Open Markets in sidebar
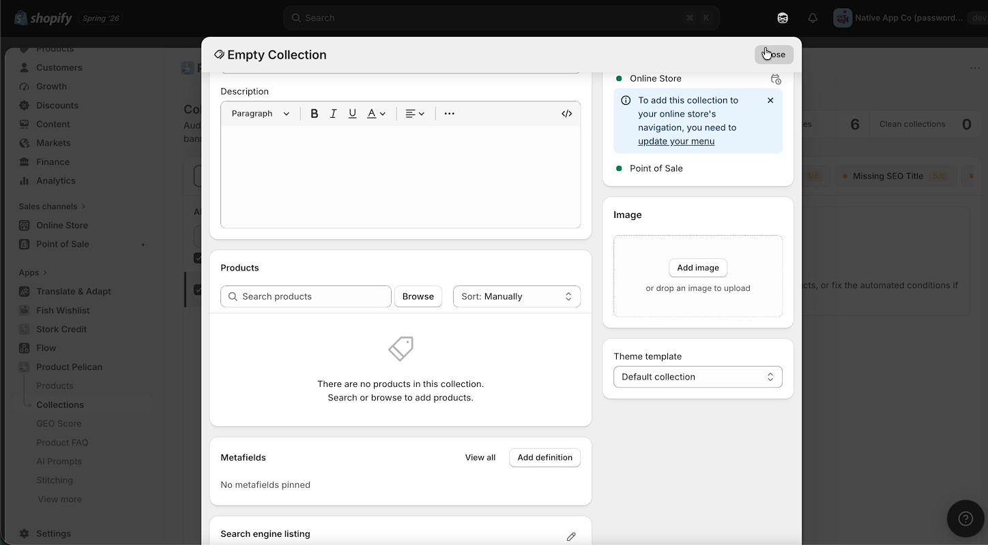 tap(53, 143)
